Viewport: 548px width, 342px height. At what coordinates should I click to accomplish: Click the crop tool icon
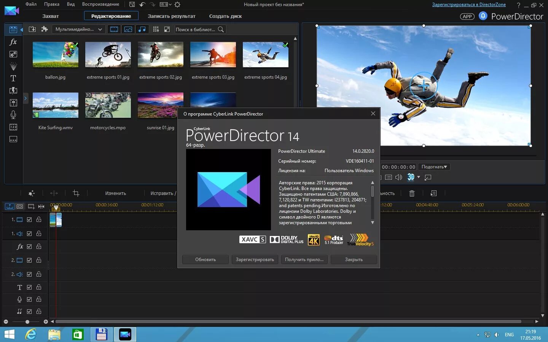(76, 193)
